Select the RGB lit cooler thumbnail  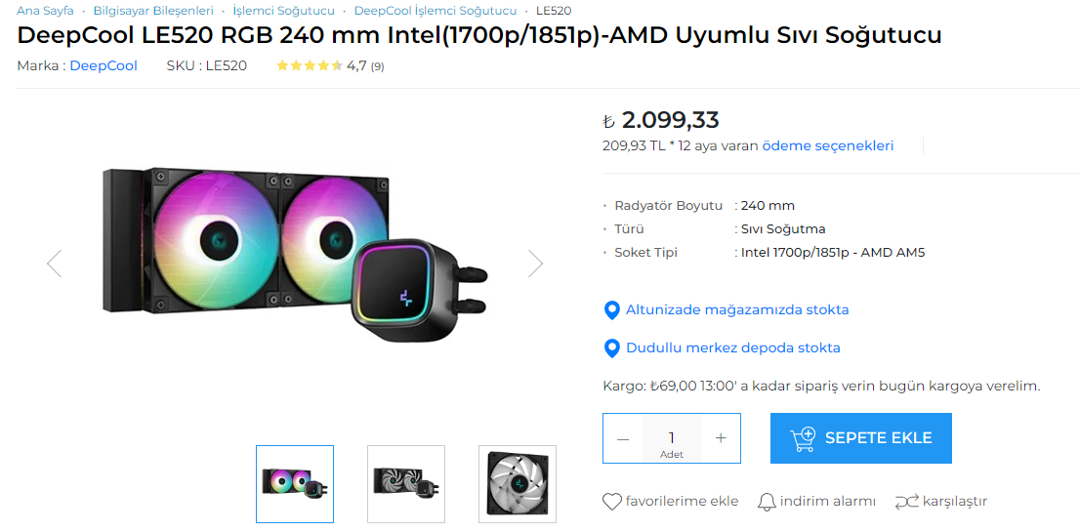[x=295, y=484]
